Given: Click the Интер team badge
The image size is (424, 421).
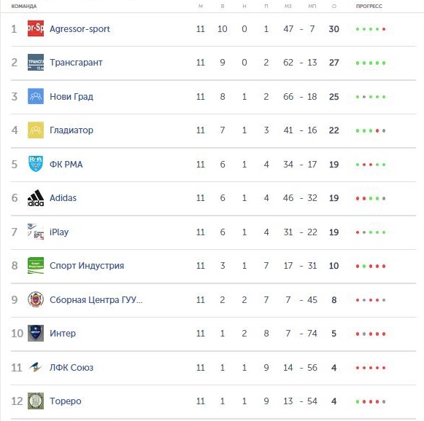Looking at the screenshot, I should click(36, 334).
